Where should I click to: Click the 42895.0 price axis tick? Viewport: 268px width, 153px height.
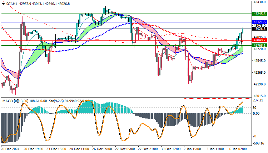click(259, 37)
